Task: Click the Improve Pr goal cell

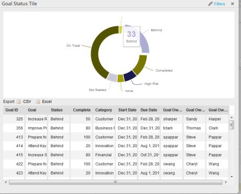Action: coord(37,128)
